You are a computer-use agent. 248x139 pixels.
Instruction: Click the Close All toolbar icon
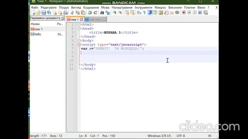(x=60, y=13)
